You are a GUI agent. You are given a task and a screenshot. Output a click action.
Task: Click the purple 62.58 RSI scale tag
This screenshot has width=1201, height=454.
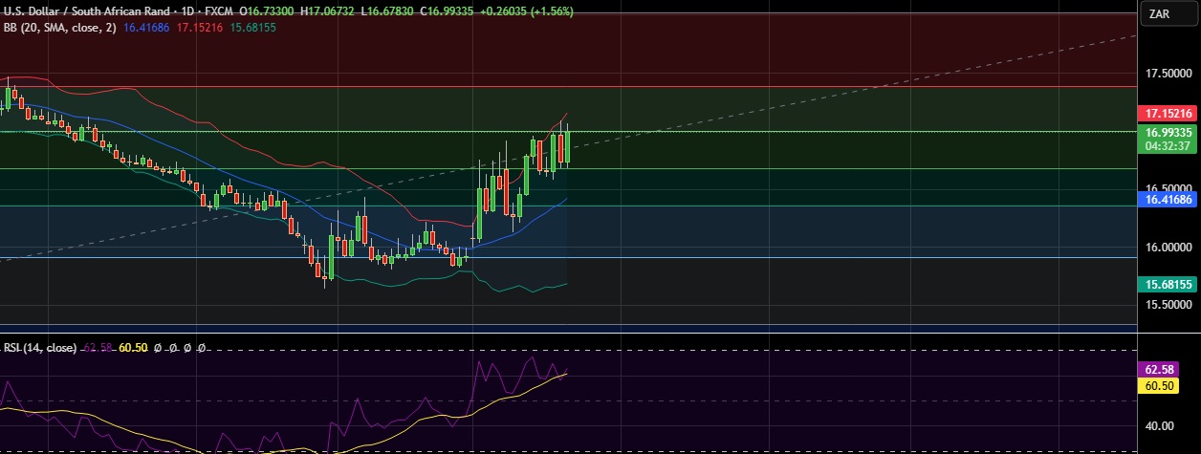[1160, 368]
